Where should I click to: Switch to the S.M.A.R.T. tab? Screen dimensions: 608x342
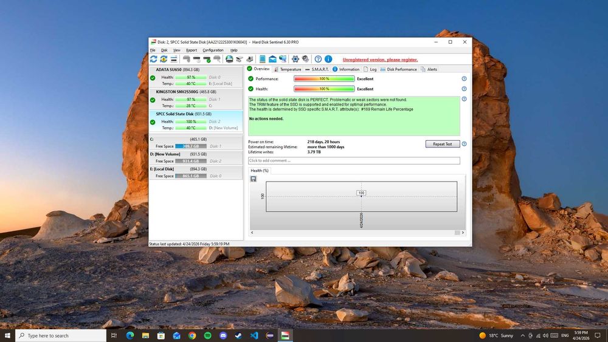tap(317, 69)
